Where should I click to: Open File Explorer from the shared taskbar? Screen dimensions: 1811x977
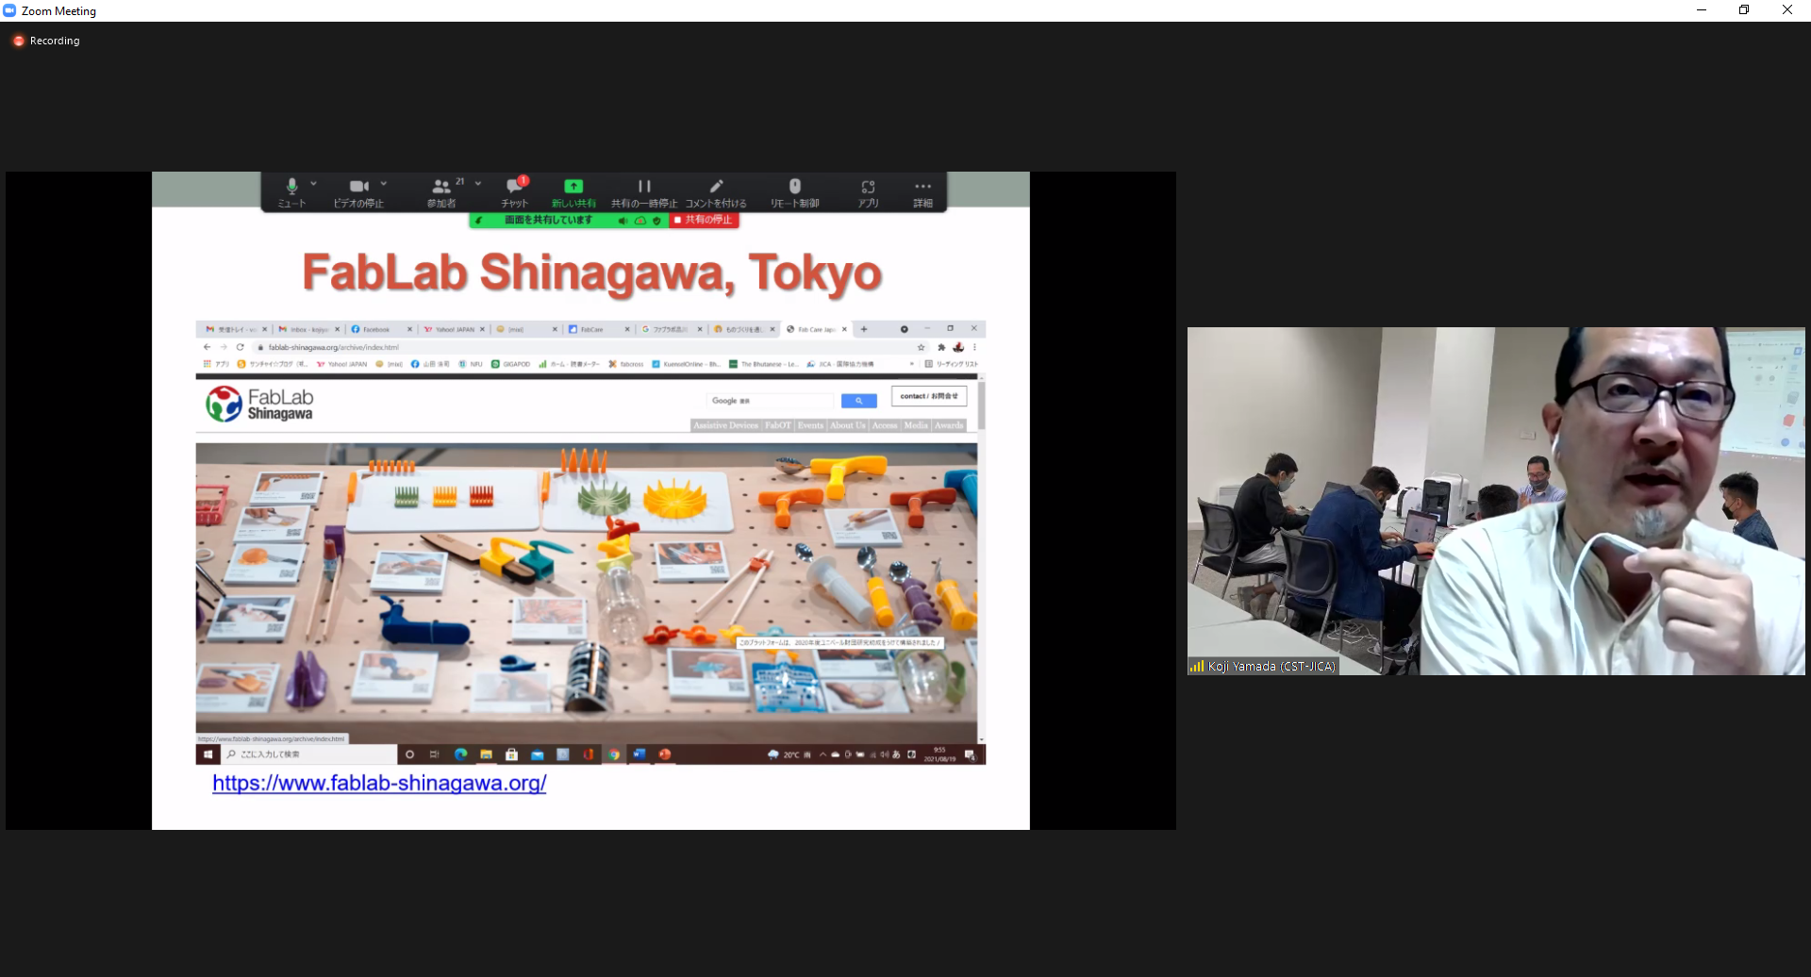coord(487,754)
